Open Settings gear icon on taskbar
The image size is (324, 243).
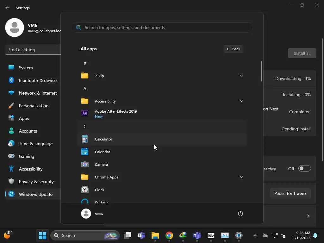tap(239, 235)
